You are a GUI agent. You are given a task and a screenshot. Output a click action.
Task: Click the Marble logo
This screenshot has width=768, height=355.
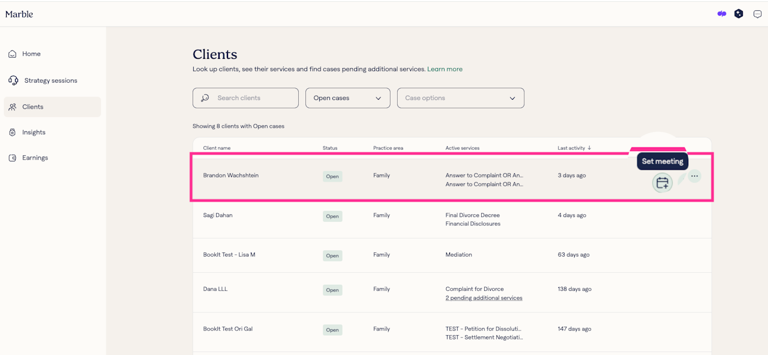coord(19,14)
